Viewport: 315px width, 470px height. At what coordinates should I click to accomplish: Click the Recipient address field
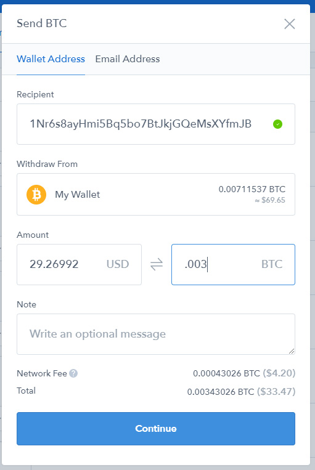(x=156, y=124)
